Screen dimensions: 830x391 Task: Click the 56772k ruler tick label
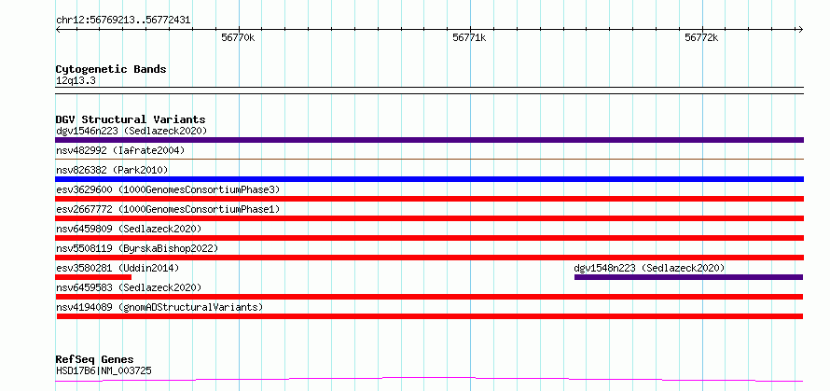coord(701,37)
